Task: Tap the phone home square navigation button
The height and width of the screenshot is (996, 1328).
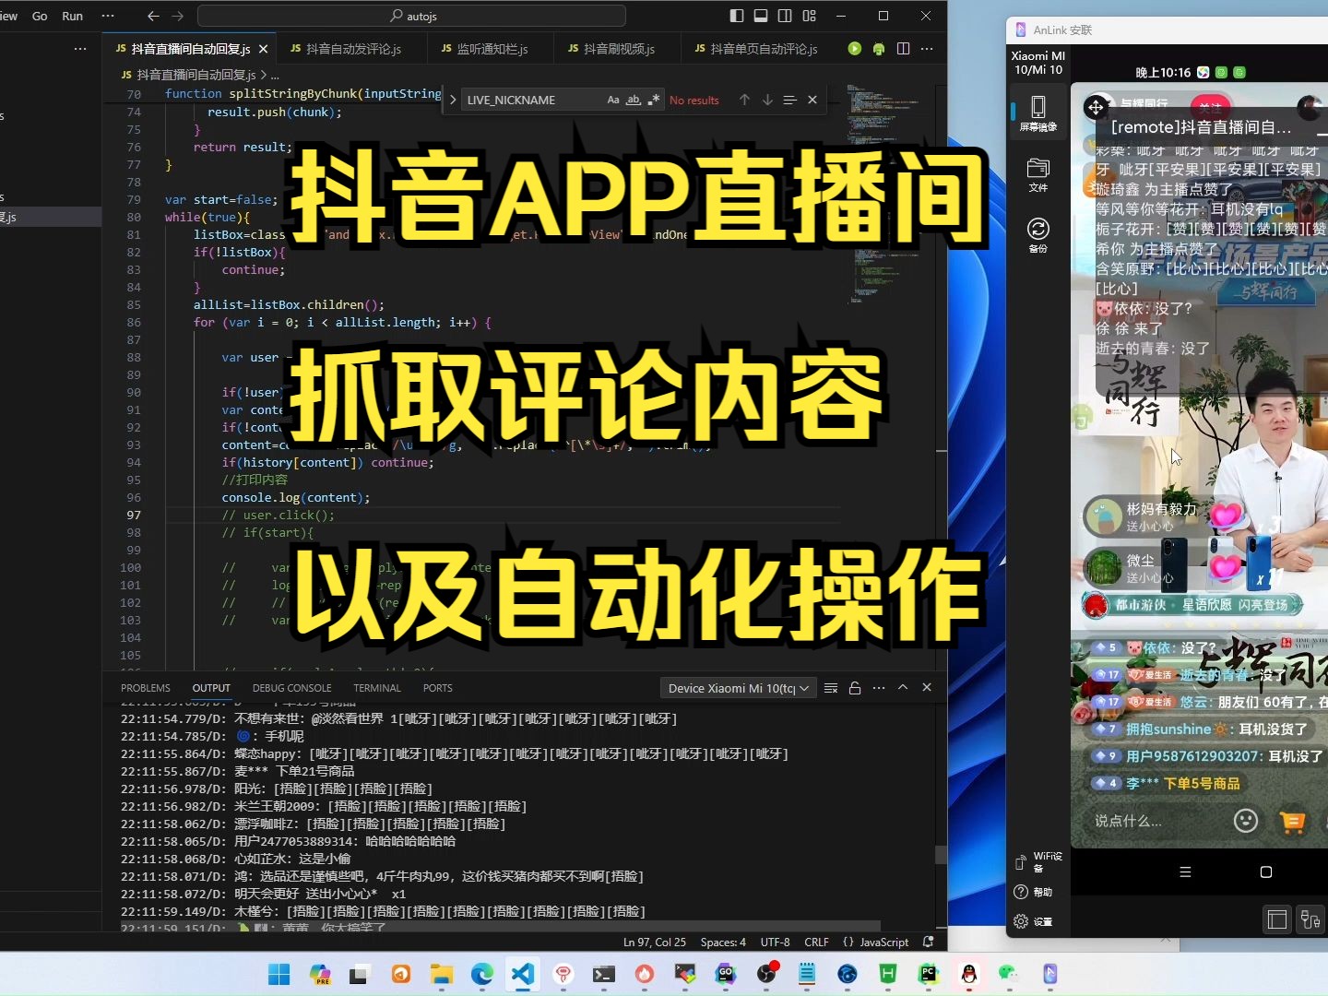Action: tap(1266, 871)
